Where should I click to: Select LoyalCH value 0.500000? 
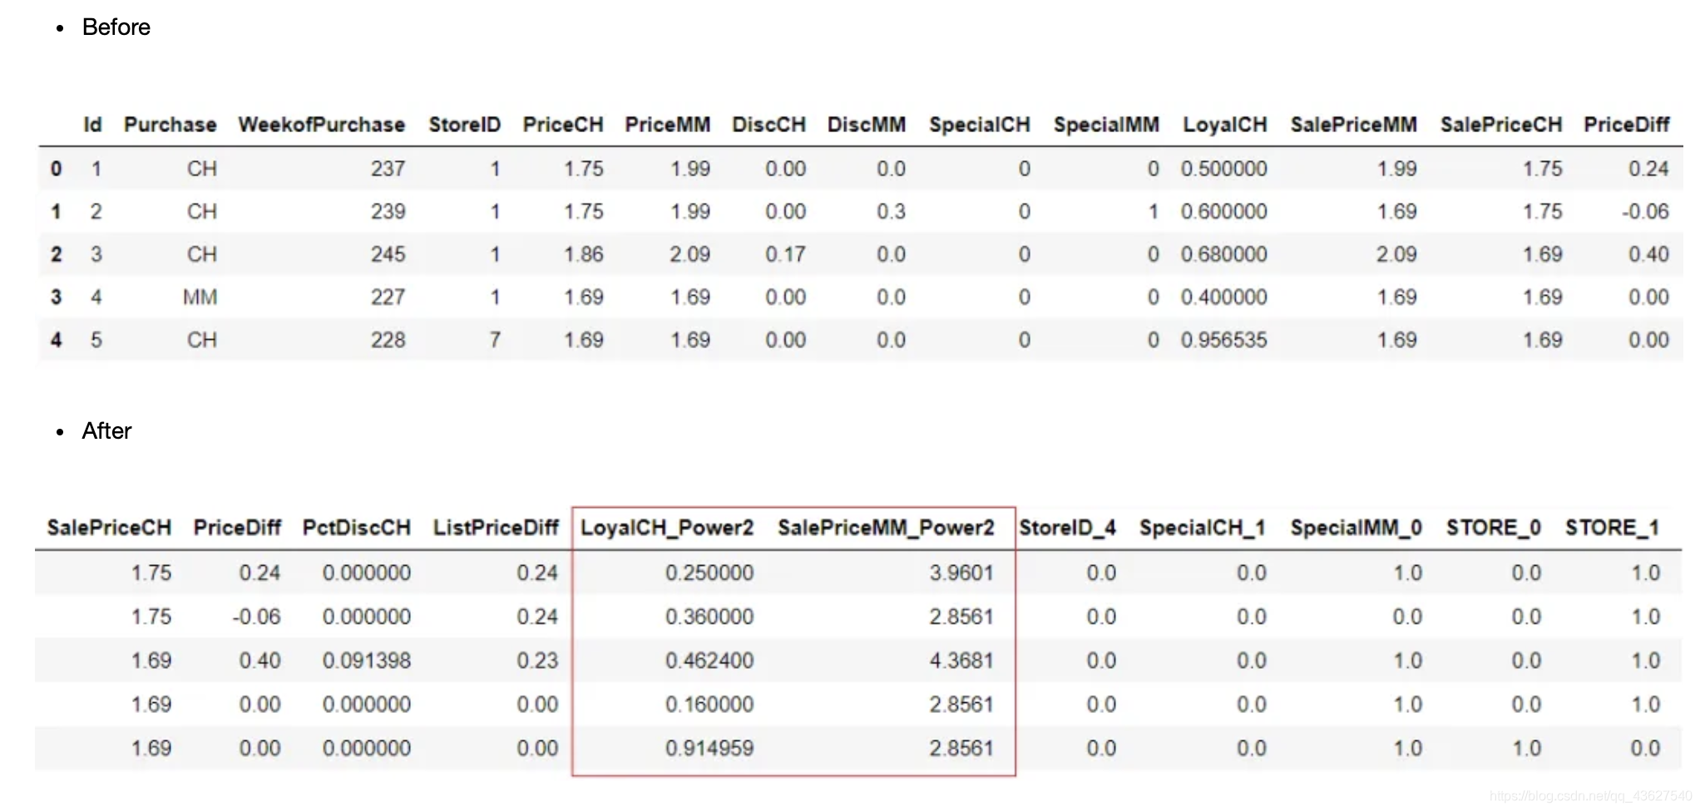1224,169
